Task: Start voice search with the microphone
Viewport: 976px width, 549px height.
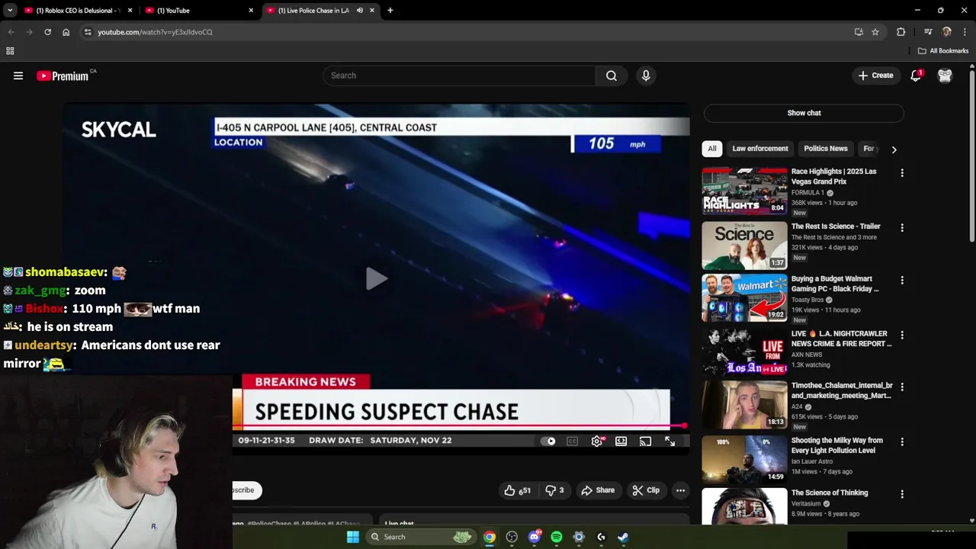Action: tap(646, 75)
